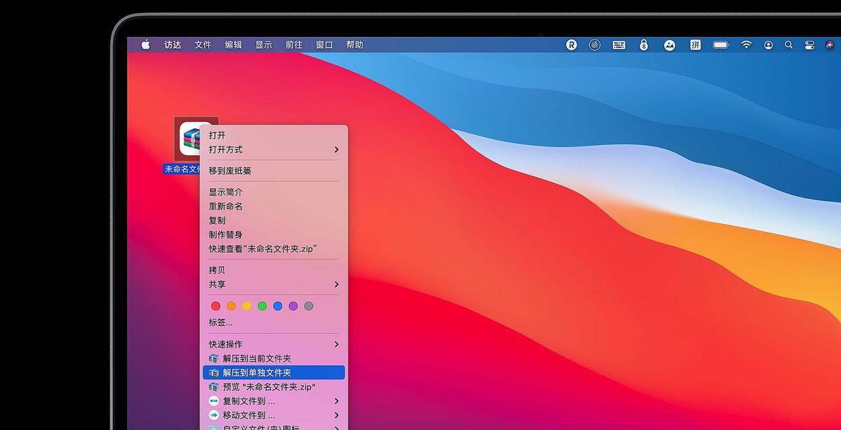Expand the 共享 submenu

tap(274, 284)
